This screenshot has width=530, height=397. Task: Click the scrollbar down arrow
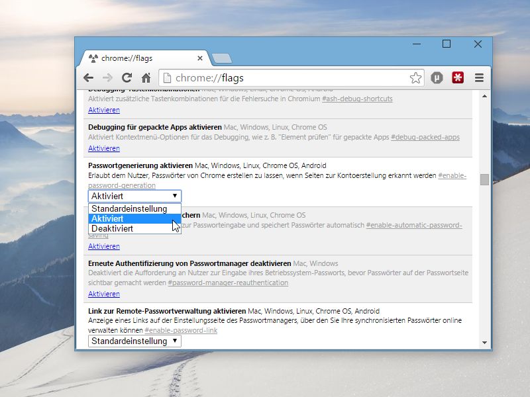coord(484,343)
